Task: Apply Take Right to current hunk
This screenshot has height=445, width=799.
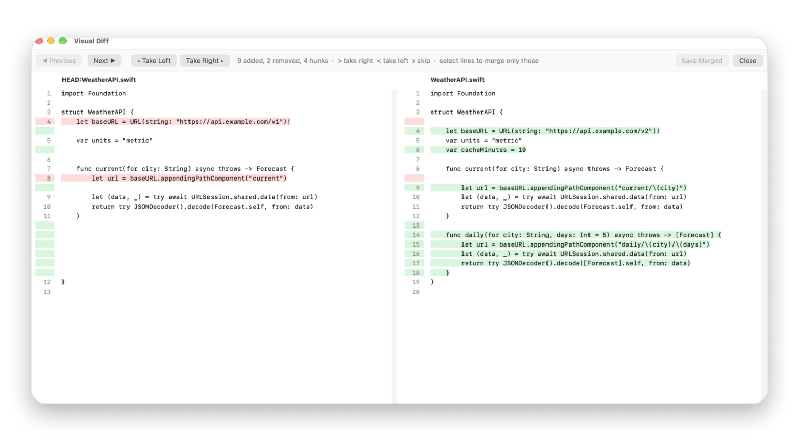Action: (x=205, y=61)
